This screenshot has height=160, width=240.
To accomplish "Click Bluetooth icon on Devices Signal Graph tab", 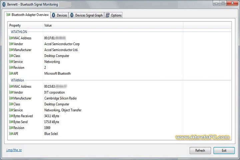I will 72,15.
